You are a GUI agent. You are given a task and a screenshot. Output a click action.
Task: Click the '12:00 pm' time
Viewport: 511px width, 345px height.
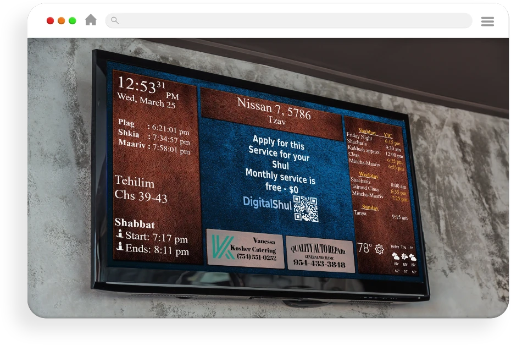394,155
